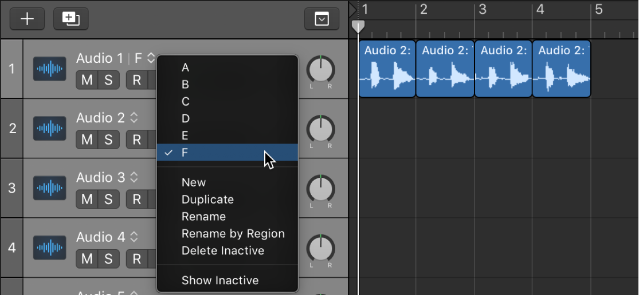Select track number 4 header
This screenshot has width=639, height=295.
[12, 248]
